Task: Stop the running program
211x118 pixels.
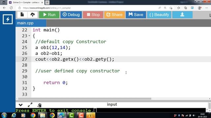Action: coord(93,14)
